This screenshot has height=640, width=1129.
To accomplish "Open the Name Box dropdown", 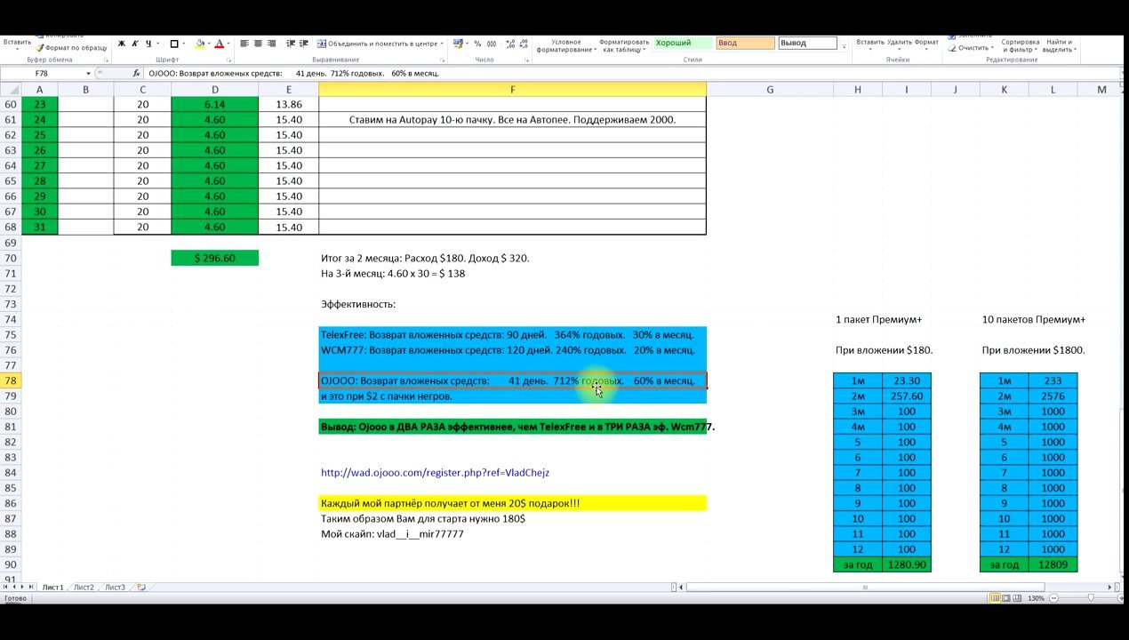I will [x=88, y=73].
